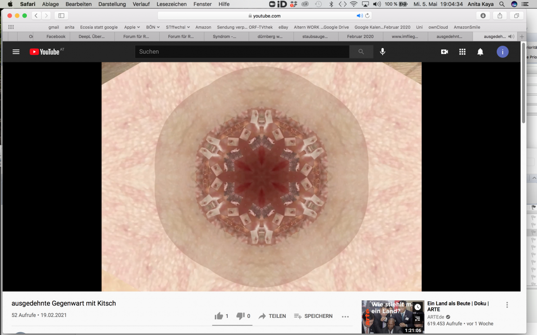Like the video with thumbs up
Viewport: 537px width, 335px height.
[219, 316]
